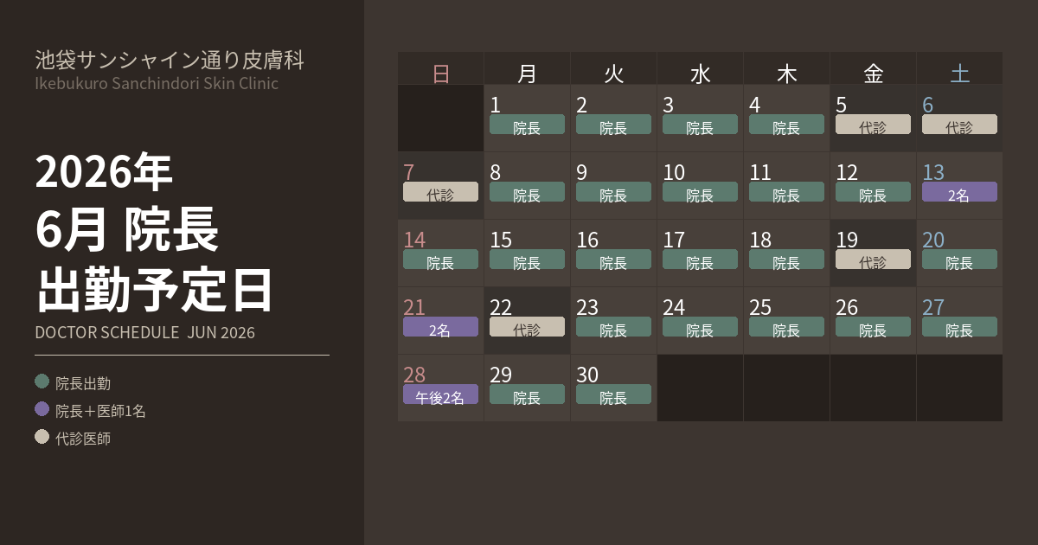Click the 2名 badge on June 21

pyautogui.click(x=440, y=327)
